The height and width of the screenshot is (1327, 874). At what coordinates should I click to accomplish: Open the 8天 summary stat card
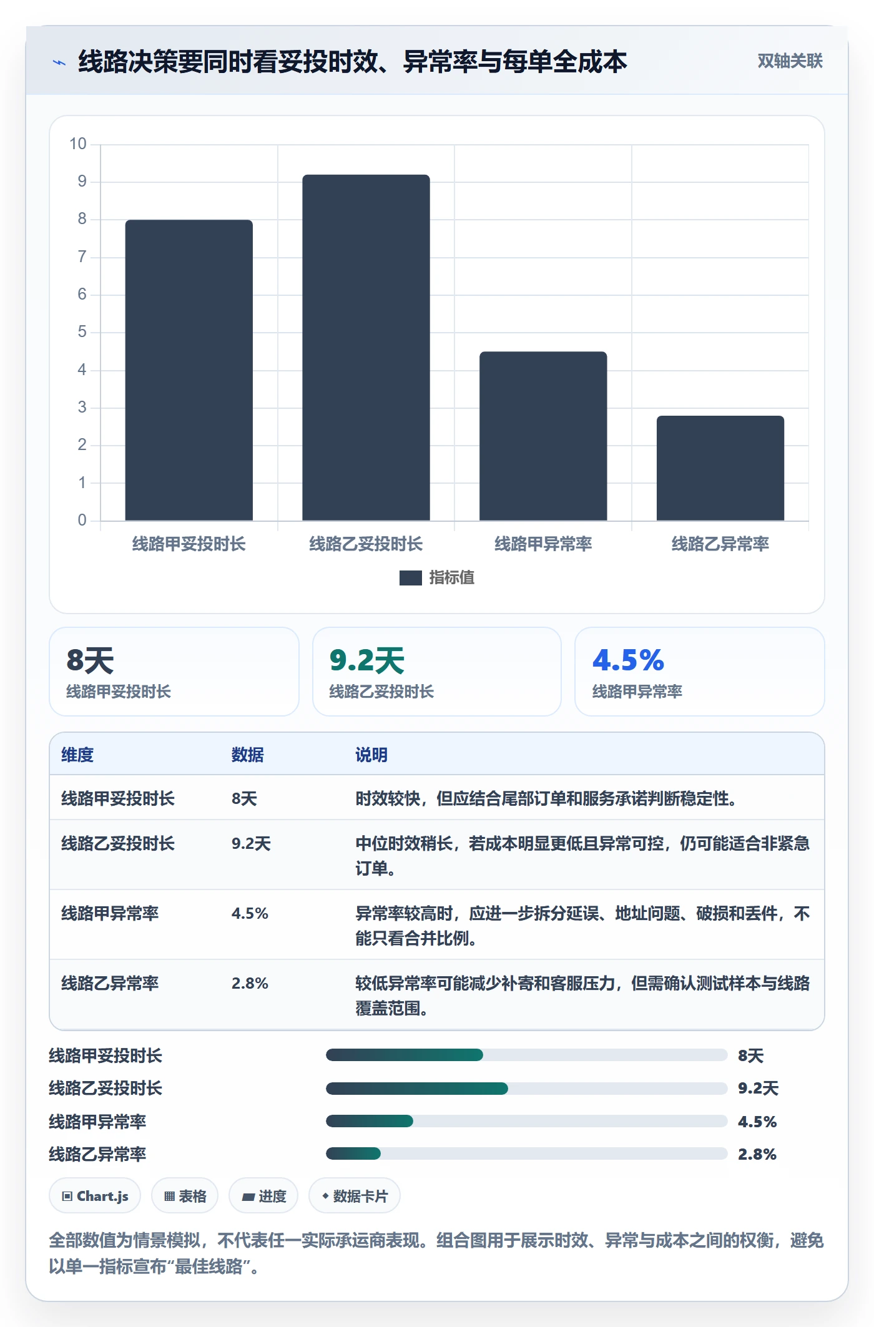(x=174, y=672)
